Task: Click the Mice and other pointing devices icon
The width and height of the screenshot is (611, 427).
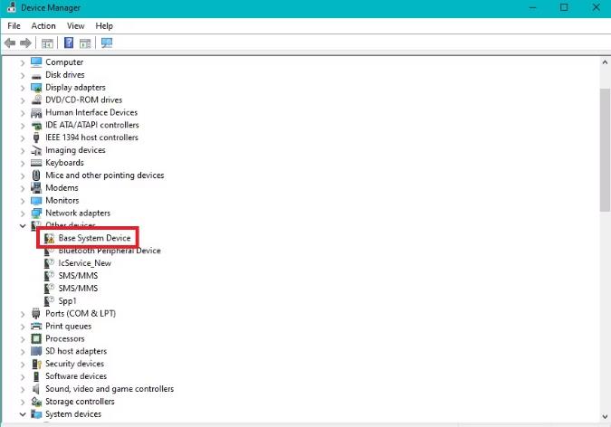Action: (36, 176)
